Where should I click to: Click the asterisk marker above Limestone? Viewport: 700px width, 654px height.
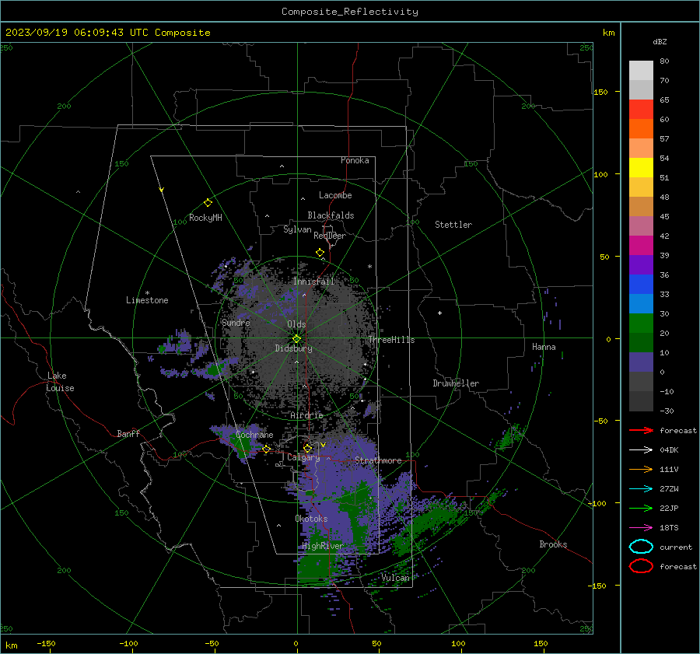coord(147,293)
